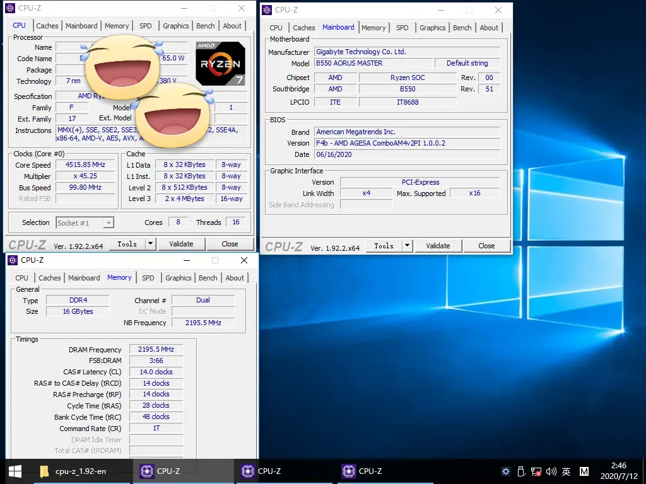
Task: Click the AMD Ryzen 7 logo
Action: tap(220, 64)
